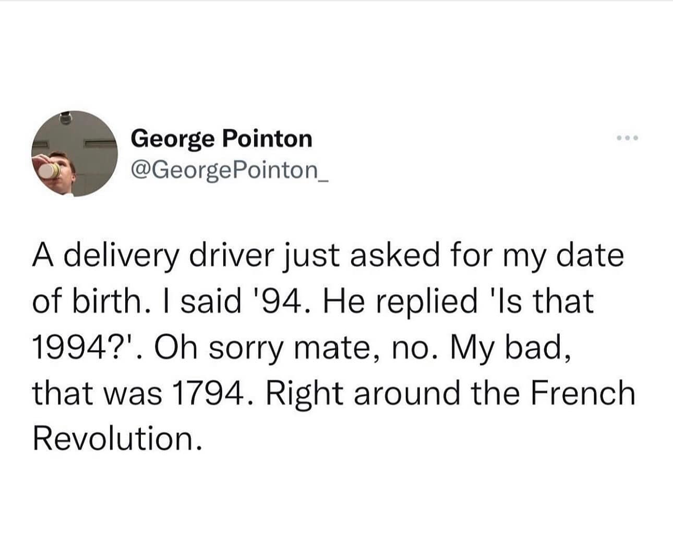Open the George Pointon display name link

[x=222, y=139]
